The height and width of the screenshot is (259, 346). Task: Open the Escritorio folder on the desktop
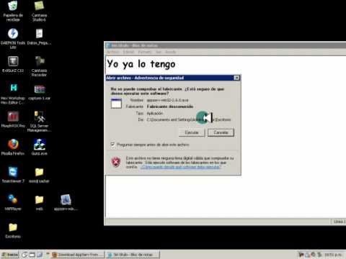[13, 230]
